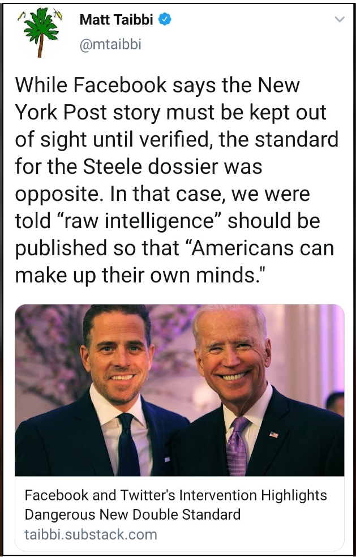
Task: Follow the taibbi.substack.com domain link
Action: (91, 534)
